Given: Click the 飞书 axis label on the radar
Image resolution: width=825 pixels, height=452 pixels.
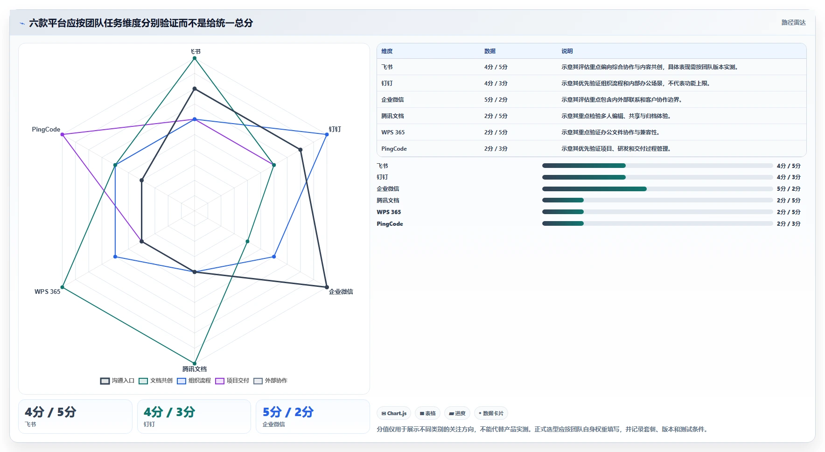Looking at the screenshot, I should point(195,51).
